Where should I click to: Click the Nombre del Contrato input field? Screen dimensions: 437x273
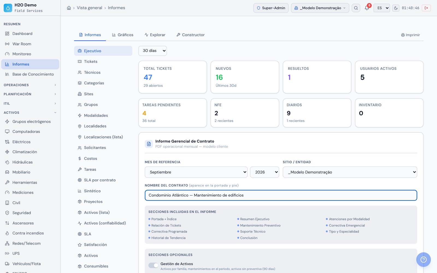[281, 195]
